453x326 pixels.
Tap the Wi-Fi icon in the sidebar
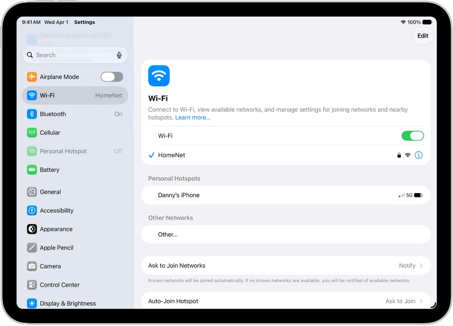[32, 96]
